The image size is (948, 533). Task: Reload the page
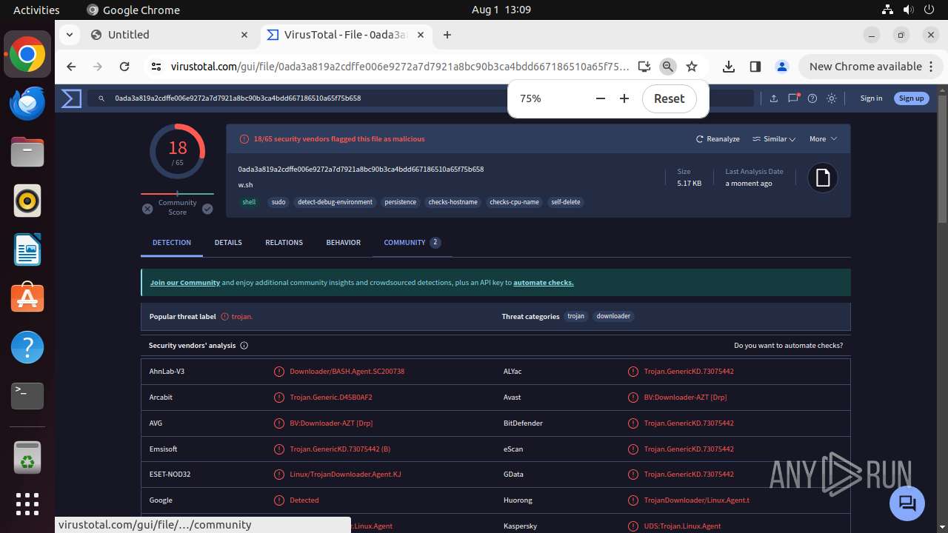pyautogui.click(x=124, y=67)
